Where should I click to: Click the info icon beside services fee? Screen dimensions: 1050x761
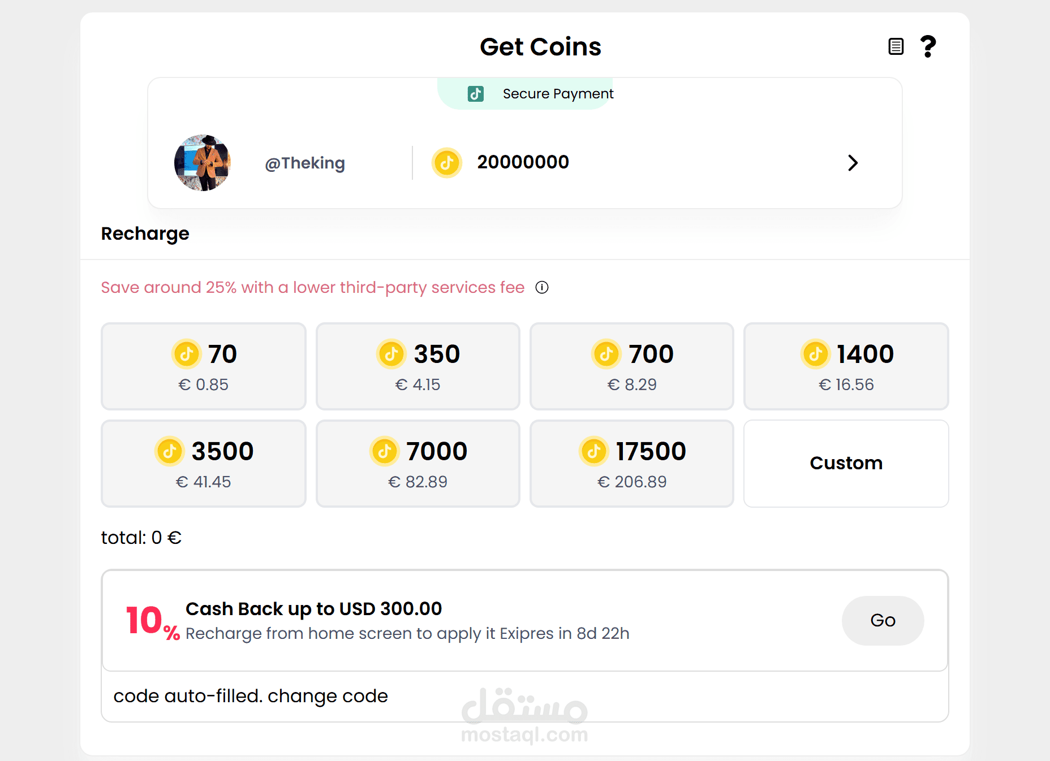tap(542, 288)
